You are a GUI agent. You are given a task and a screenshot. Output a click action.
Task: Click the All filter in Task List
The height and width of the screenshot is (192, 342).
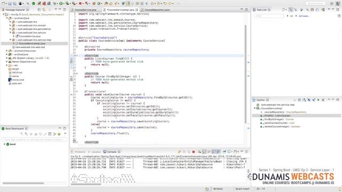(291, 16)
